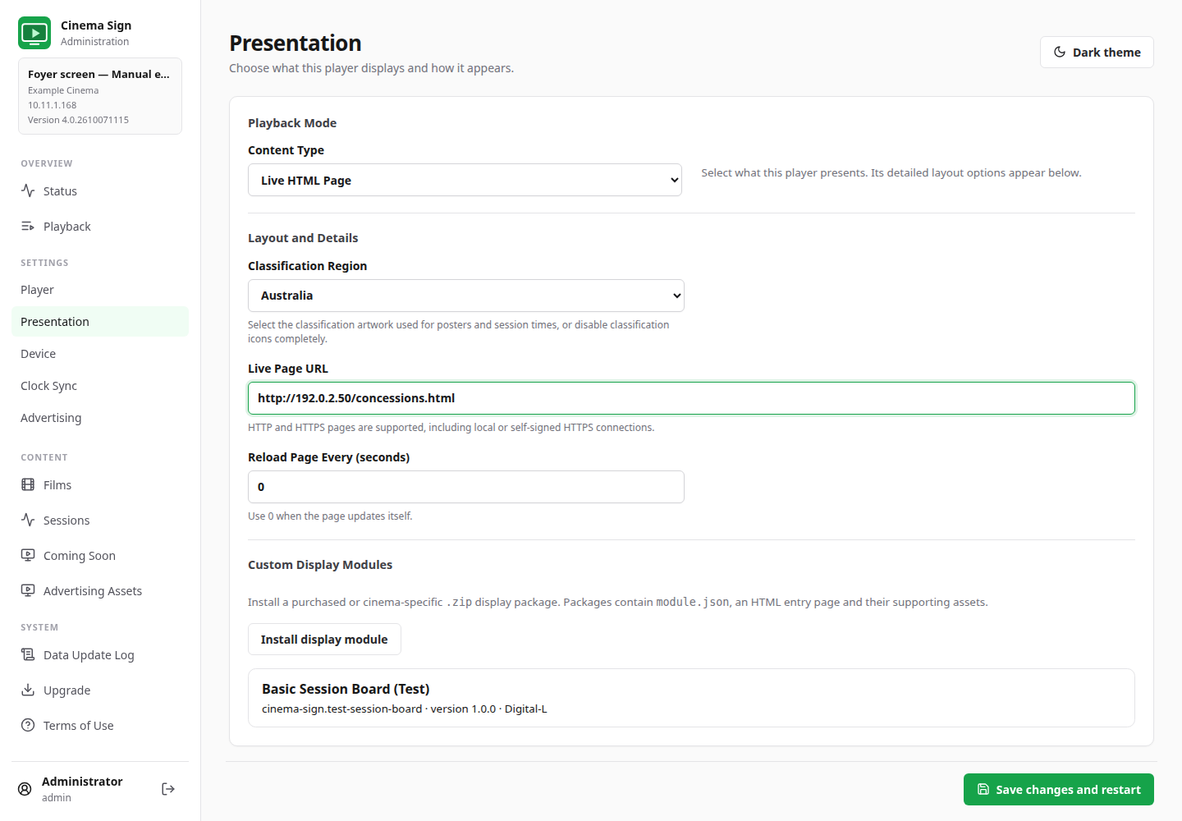Click Install display module button
Viewport: 1182px width, 821px height.
324,639
